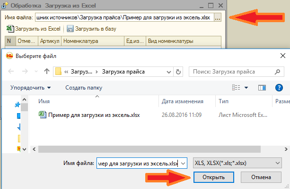Close the Выберите файл dialog

tap(283, 56)
